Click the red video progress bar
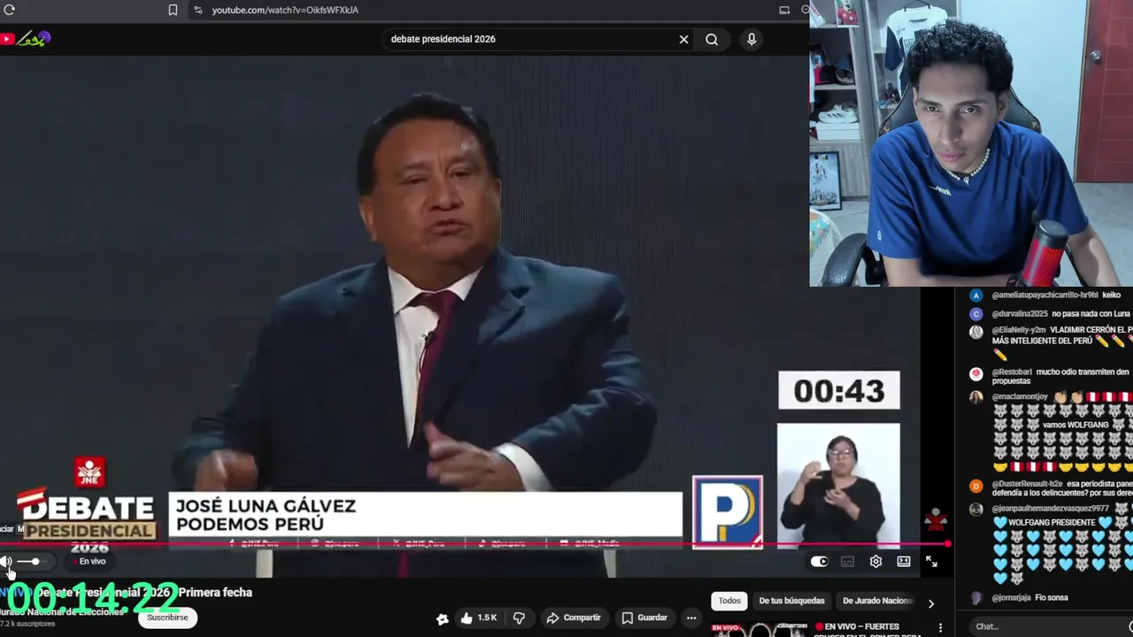The height and width of the screenshot is (637, 1133). pos(474,544)
